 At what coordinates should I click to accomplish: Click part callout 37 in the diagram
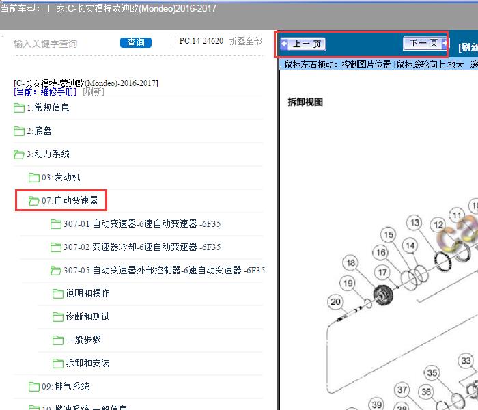click(x=402, y=389)
